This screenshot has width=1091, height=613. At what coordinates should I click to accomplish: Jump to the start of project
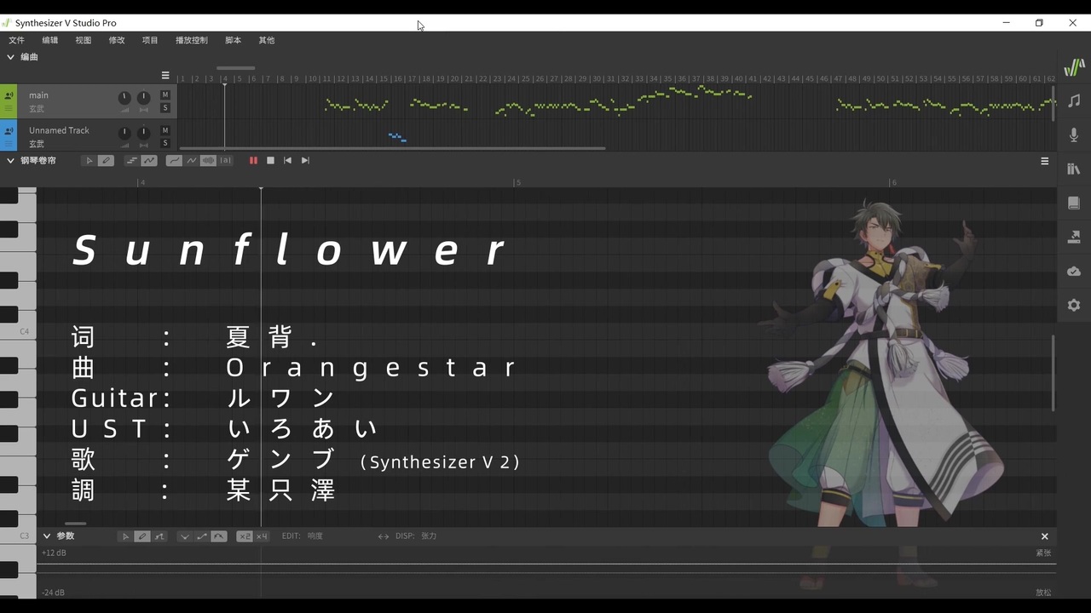[287, 160]
